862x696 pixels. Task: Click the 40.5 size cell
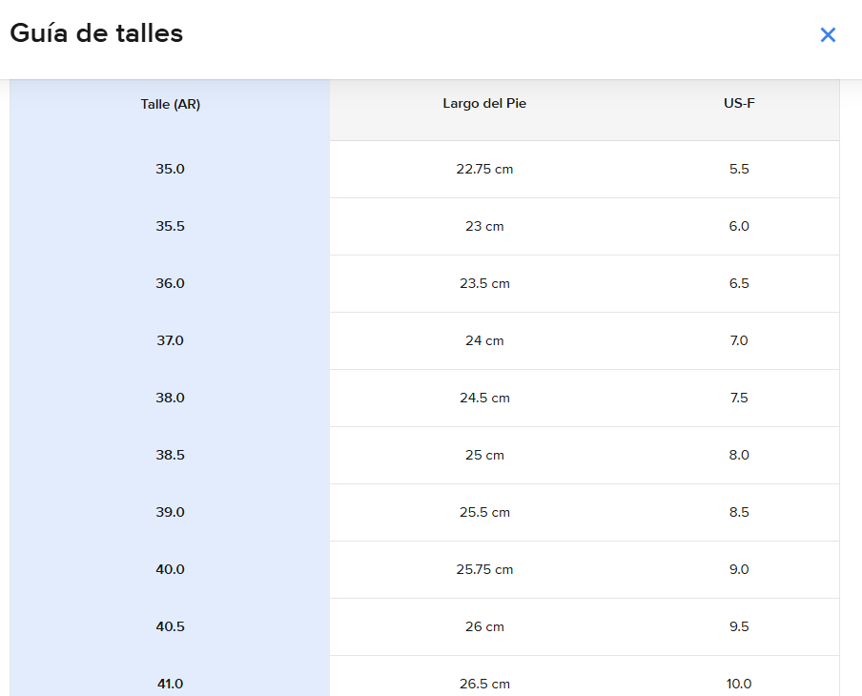170,626
